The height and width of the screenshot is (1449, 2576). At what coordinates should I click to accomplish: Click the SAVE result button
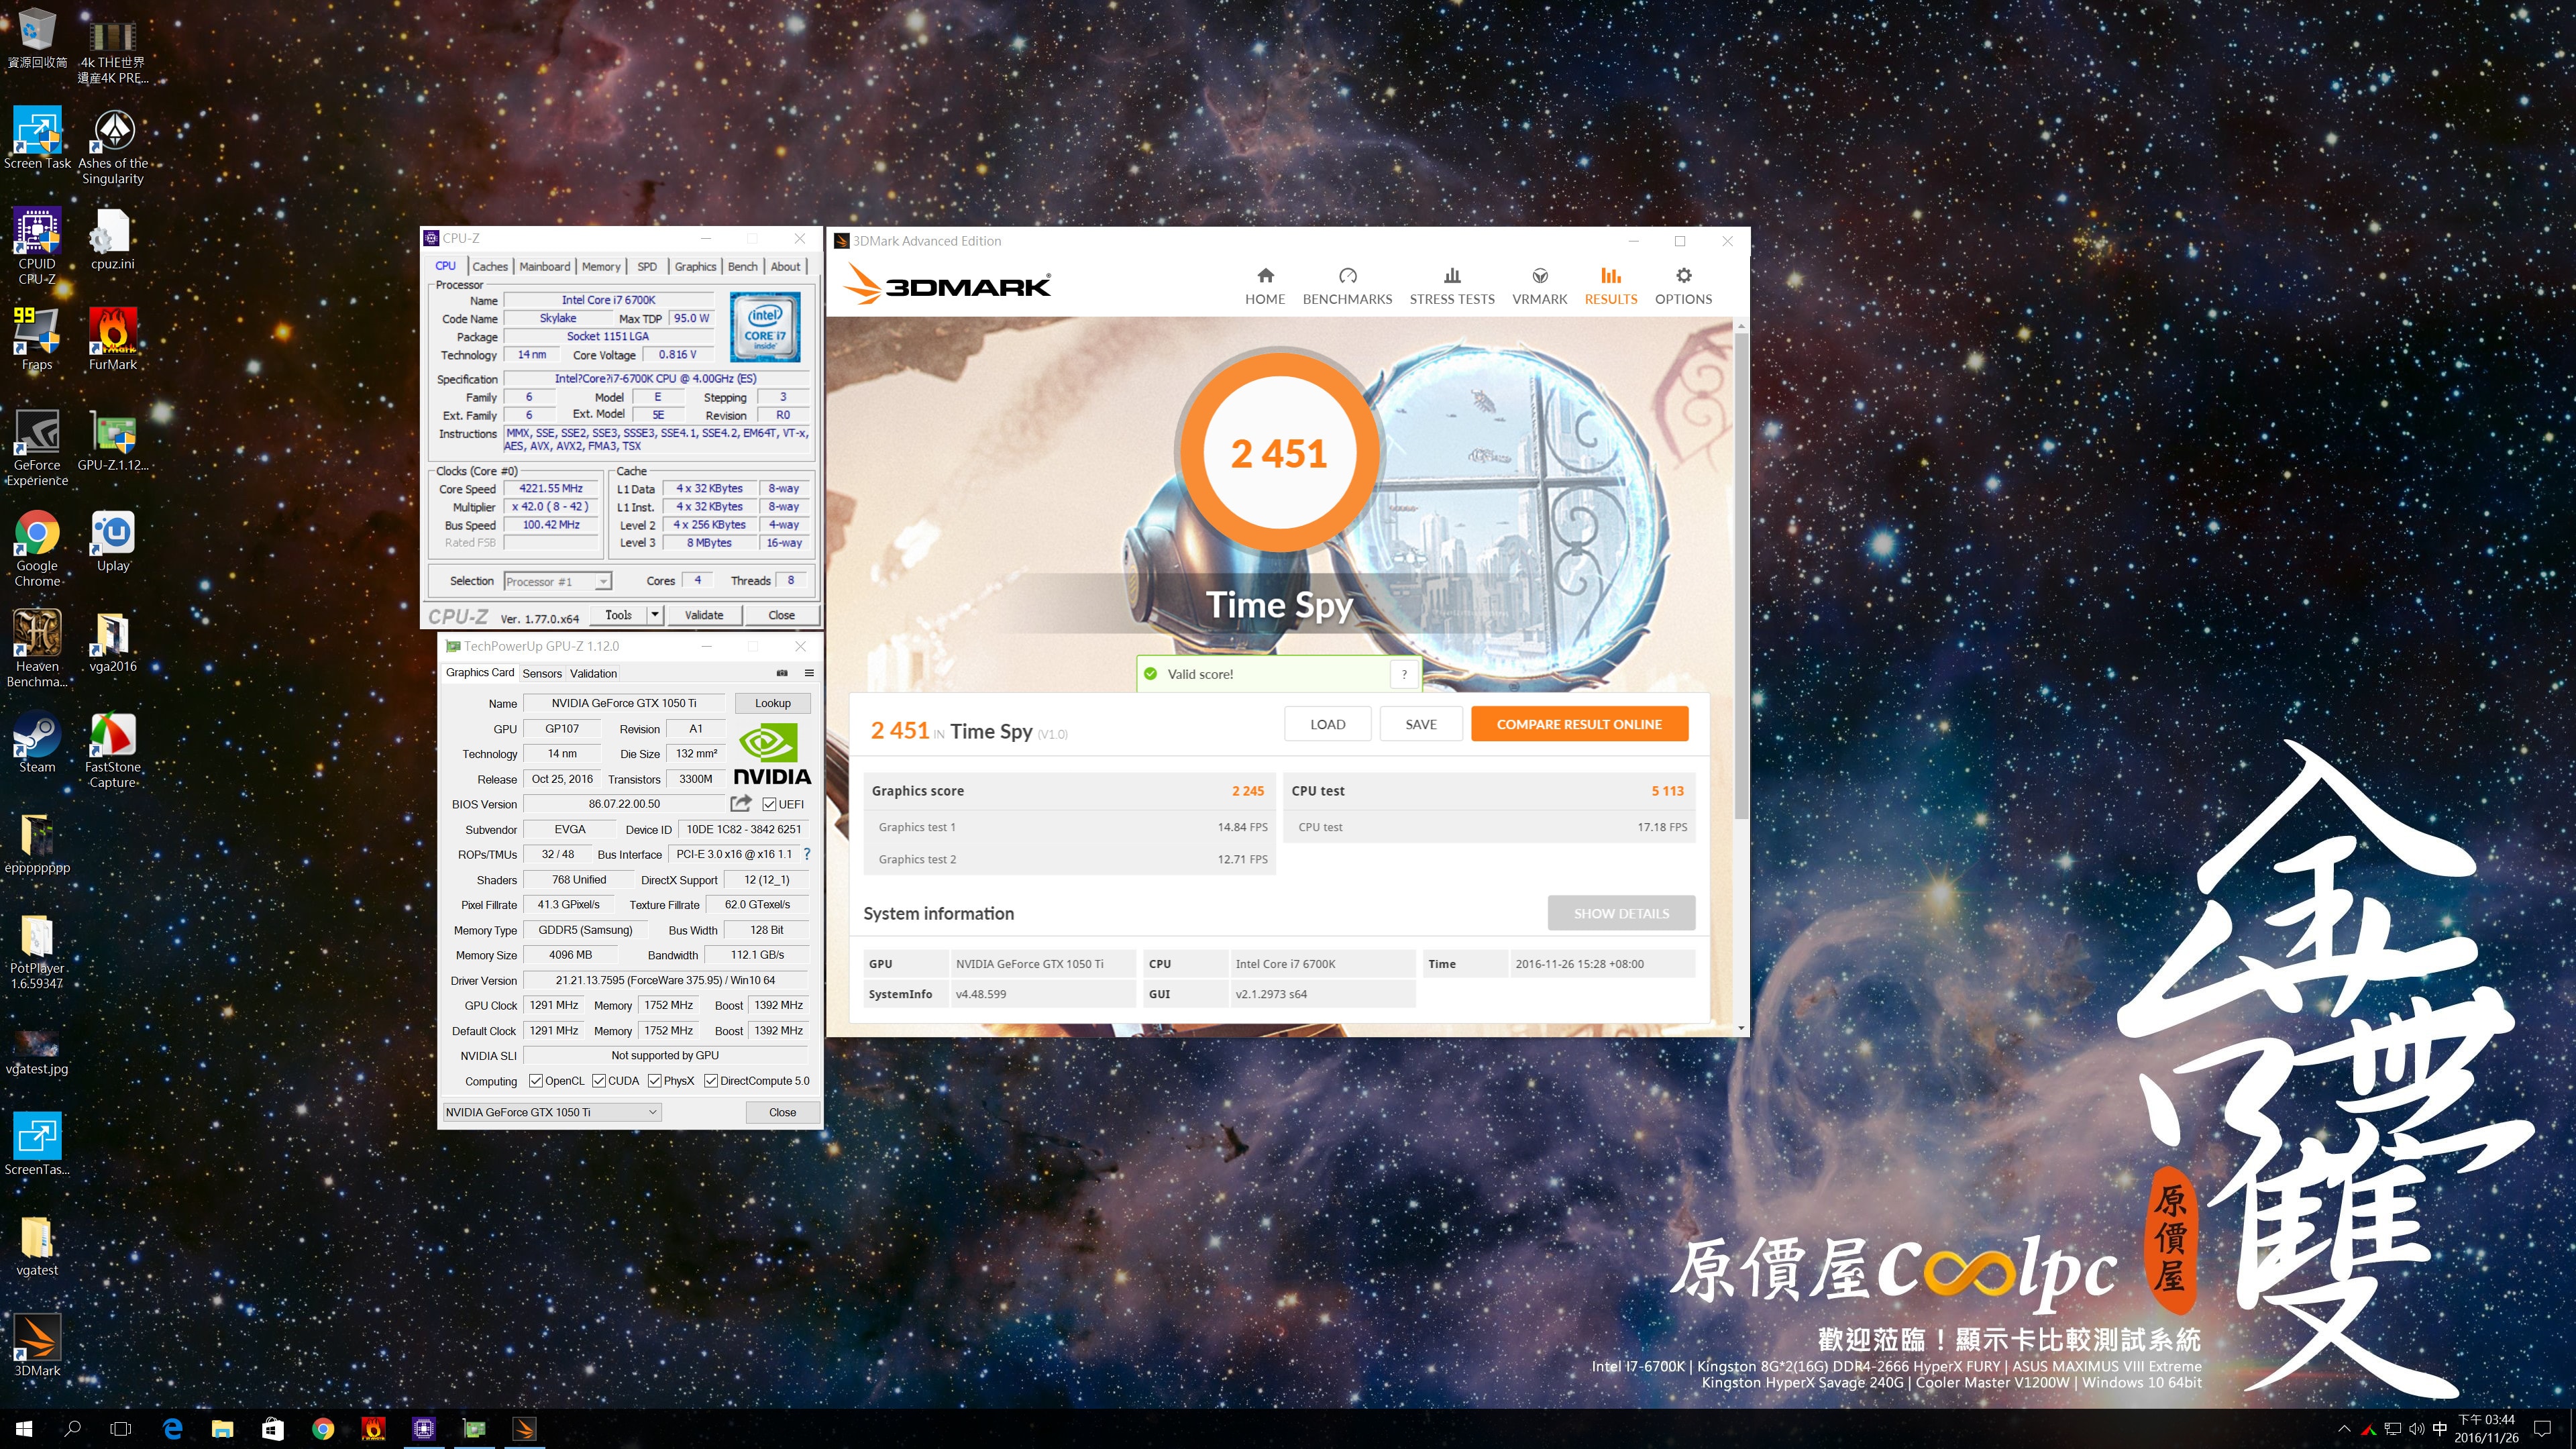(x=1421, y=724)
